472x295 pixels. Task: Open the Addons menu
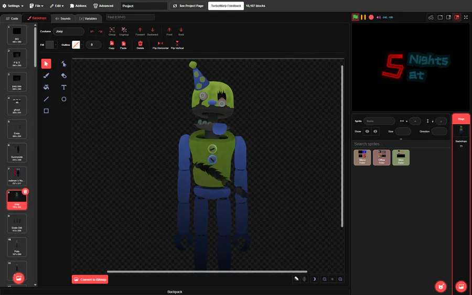click(x=78, y=6)
